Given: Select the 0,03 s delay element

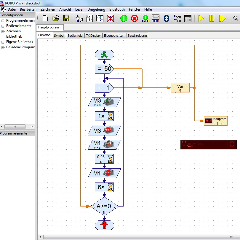Looking at the screenshot, I should coord(104,159).
